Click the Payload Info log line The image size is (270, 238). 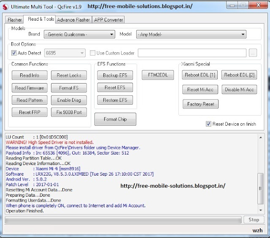[67, 153]
